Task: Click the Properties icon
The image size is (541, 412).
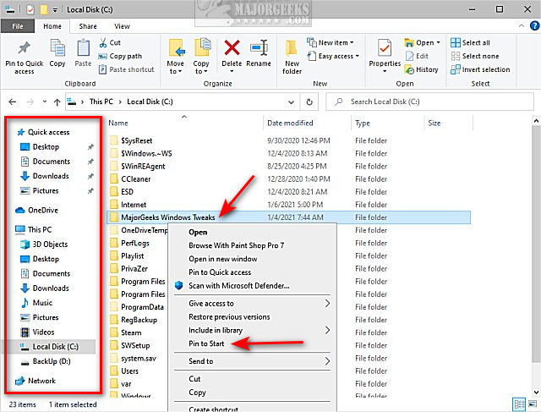Action: coord(385,48)
